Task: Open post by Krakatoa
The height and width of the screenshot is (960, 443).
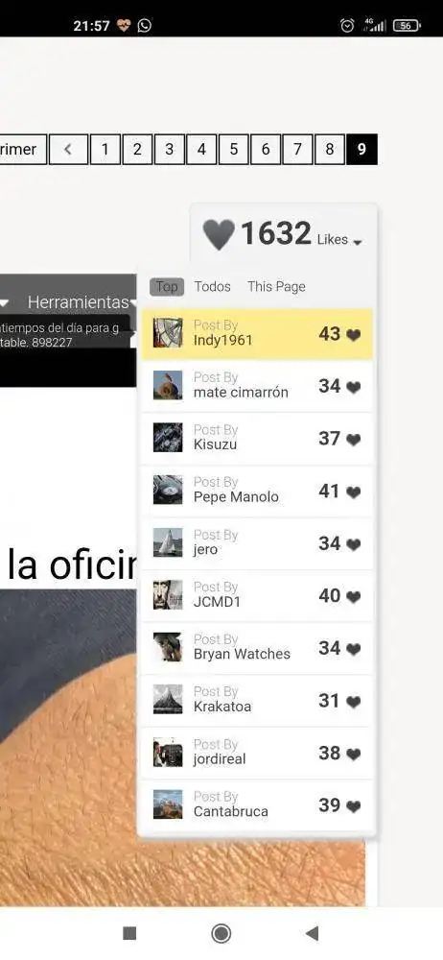Action: (x=256, y=701)
